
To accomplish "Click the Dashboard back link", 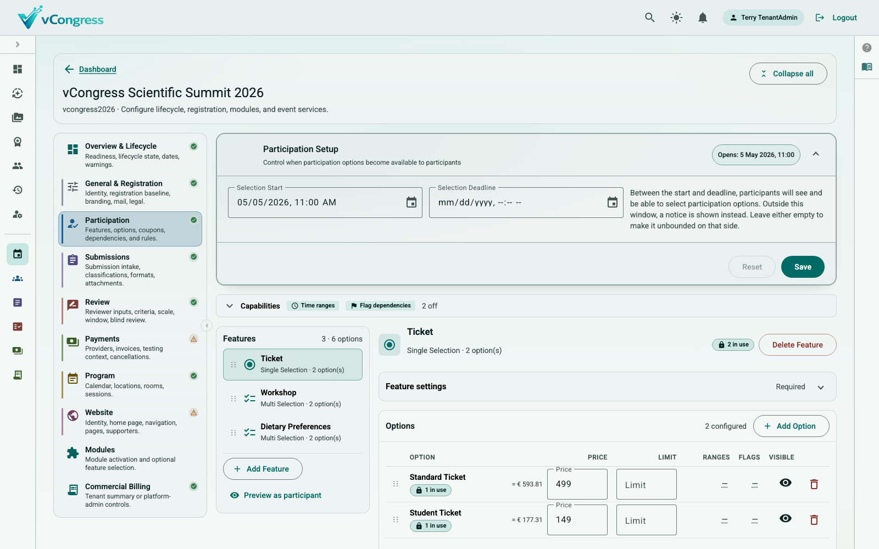I will (97, 69).
